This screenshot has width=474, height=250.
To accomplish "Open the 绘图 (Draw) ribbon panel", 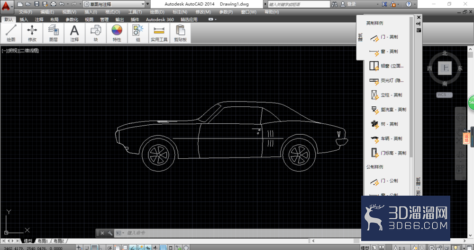I will click(11, 33).
